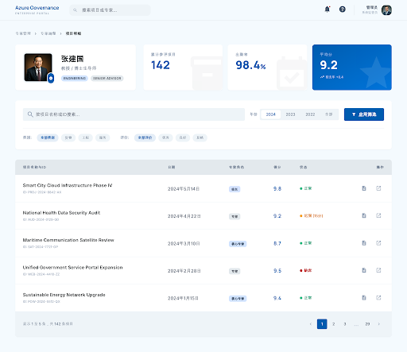The height and width of the screenshot is (352, 407).
Task: View document for Sustainable Energy Network Upgrade
Action: (364, 298)
